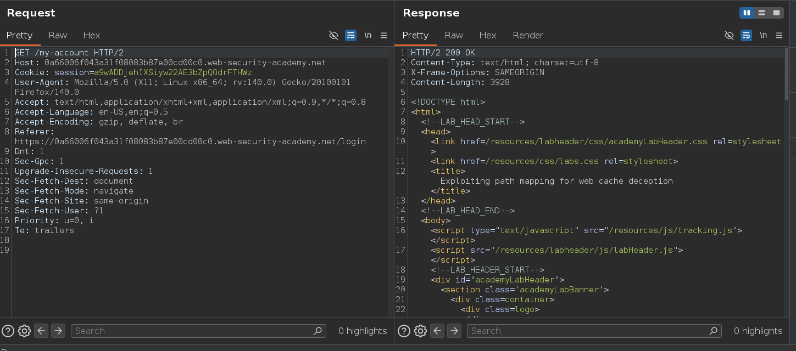Hide non-printable characters icon in Response panel
Image resolution: width=796 pixels, height=351 pixels.
tap(729, 35)
